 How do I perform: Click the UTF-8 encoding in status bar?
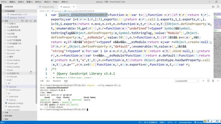[x=170, y=123]
